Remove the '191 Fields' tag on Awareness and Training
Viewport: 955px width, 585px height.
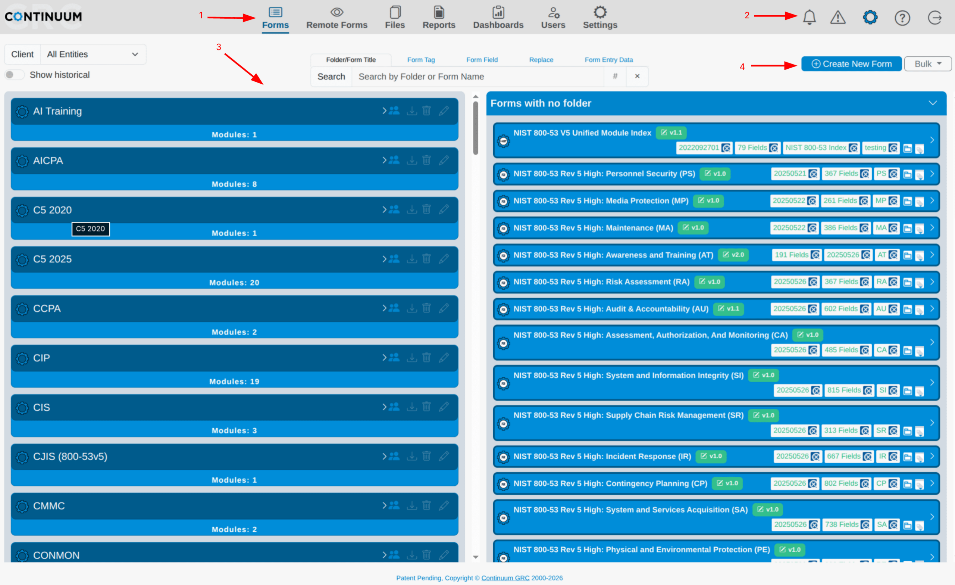[815, 255]
